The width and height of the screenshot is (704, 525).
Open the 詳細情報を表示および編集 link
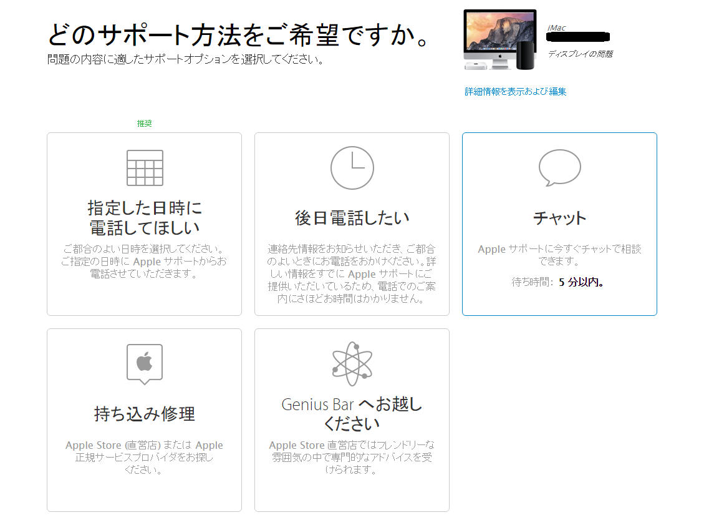tap(516, 92)
